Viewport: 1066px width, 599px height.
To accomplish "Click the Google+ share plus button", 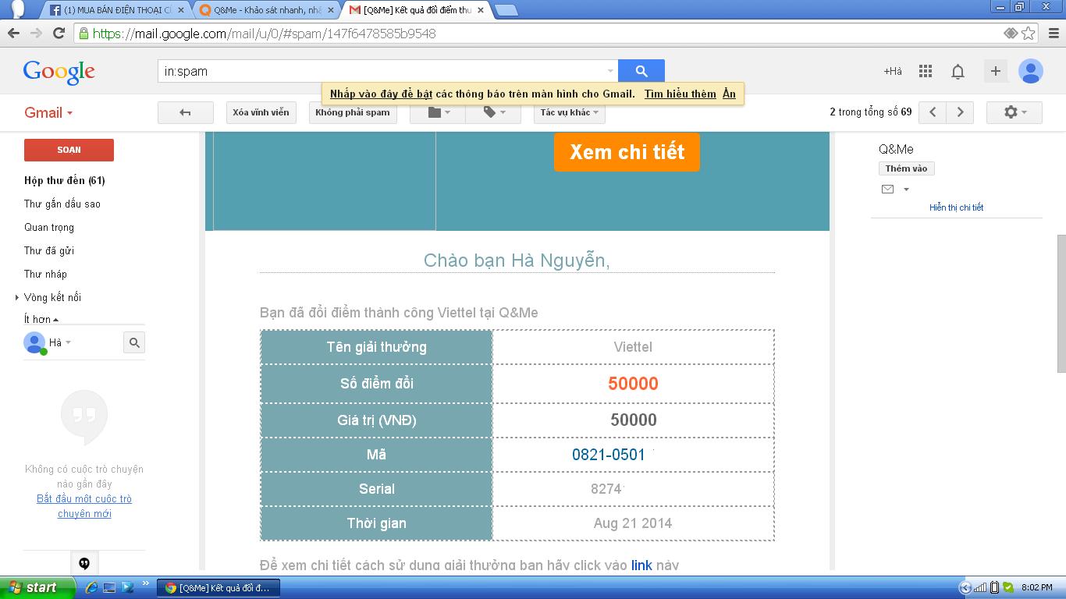I will 996,71.
